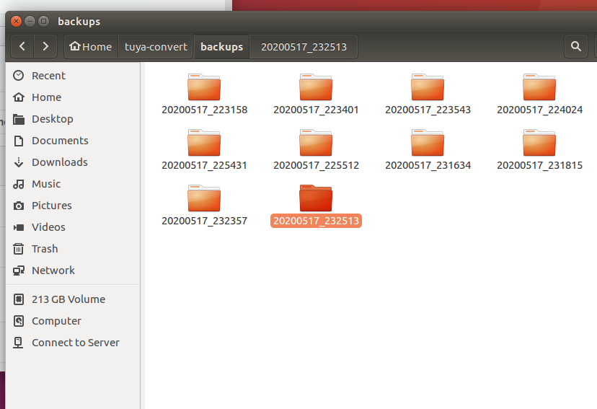Click the Desktop folder icon in sidebar
Screen dimensions: 597x409
click(x=18, y=119)
